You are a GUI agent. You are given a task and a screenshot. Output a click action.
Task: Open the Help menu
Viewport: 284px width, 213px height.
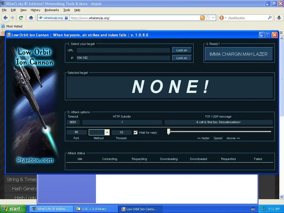tap(77, 10)
